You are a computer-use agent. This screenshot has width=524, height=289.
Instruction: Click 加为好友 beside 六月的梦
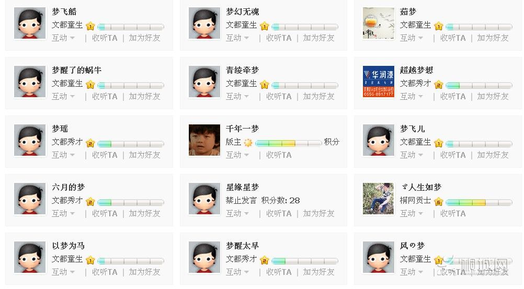pyautogui.click(x=145, y=214)
